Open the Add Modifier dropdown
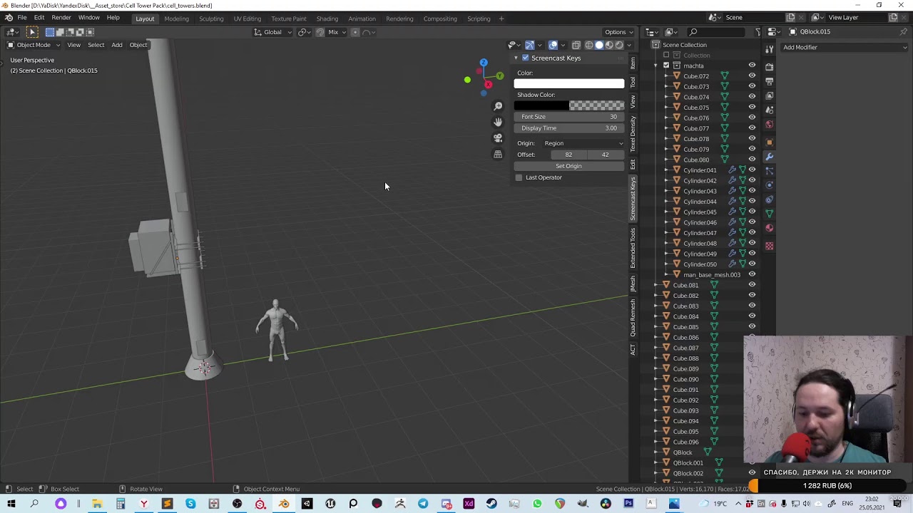Screen dimensions: 913x513 point(845,47)
